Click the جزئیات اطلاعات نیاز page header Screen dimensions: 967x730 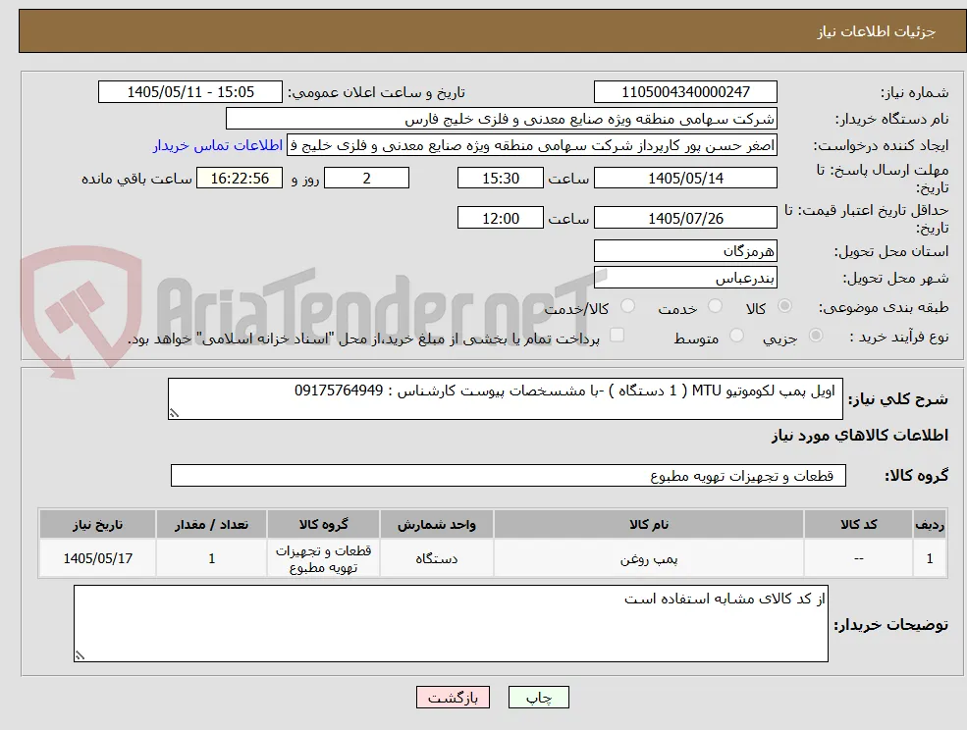click(x=877, y=31)
